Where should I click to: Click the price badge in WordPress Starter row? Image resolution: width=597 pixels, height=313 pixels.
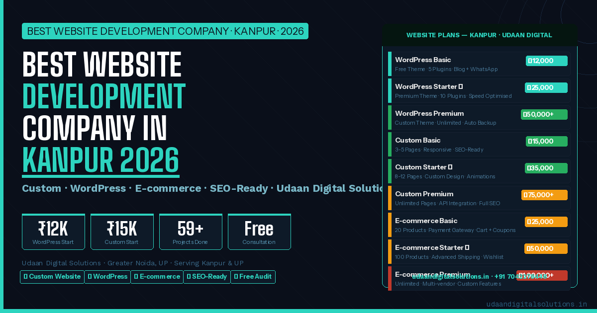click(x=546, y=87)
